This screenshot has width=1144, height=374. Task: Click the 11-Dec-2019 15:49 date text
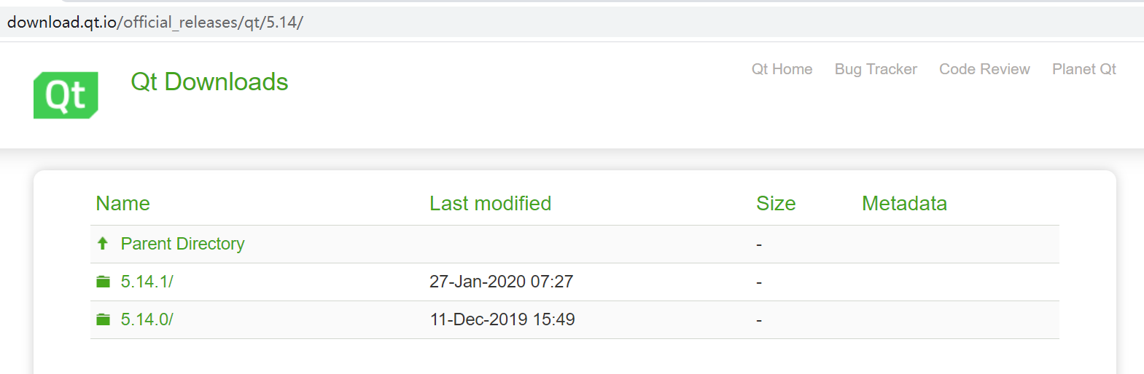click(x=502, y=319)
